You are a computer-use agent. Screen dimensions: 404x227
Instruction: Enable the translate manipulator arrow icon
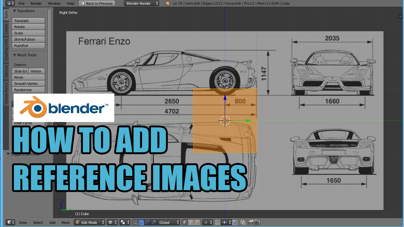(141, 222)
